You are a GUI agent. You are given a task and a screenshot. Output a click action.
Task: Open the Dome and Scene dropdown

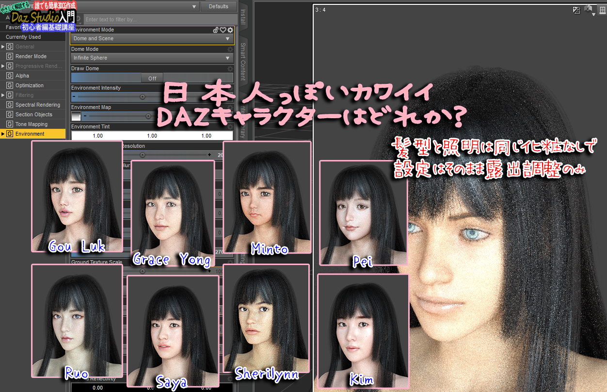coord(152,38)
